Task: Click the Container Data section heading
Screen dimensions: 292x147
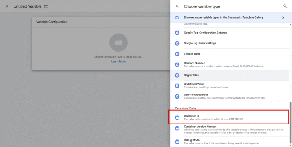Action: 185,108
